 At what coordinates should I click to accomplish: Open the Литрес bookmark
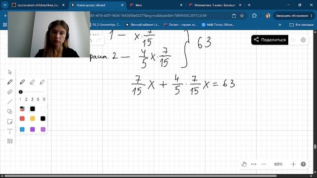pos(180,25)
